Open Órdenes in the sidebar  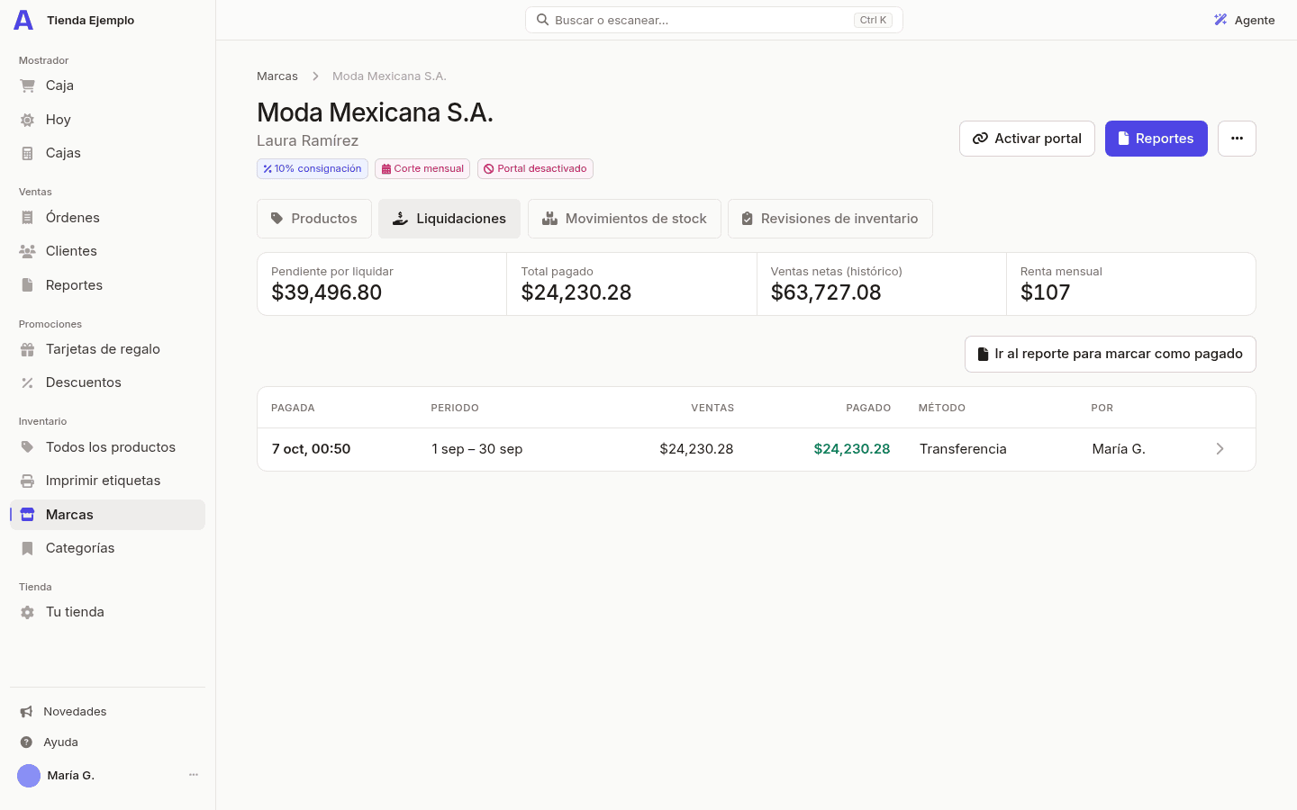click(x=107, y=218)
